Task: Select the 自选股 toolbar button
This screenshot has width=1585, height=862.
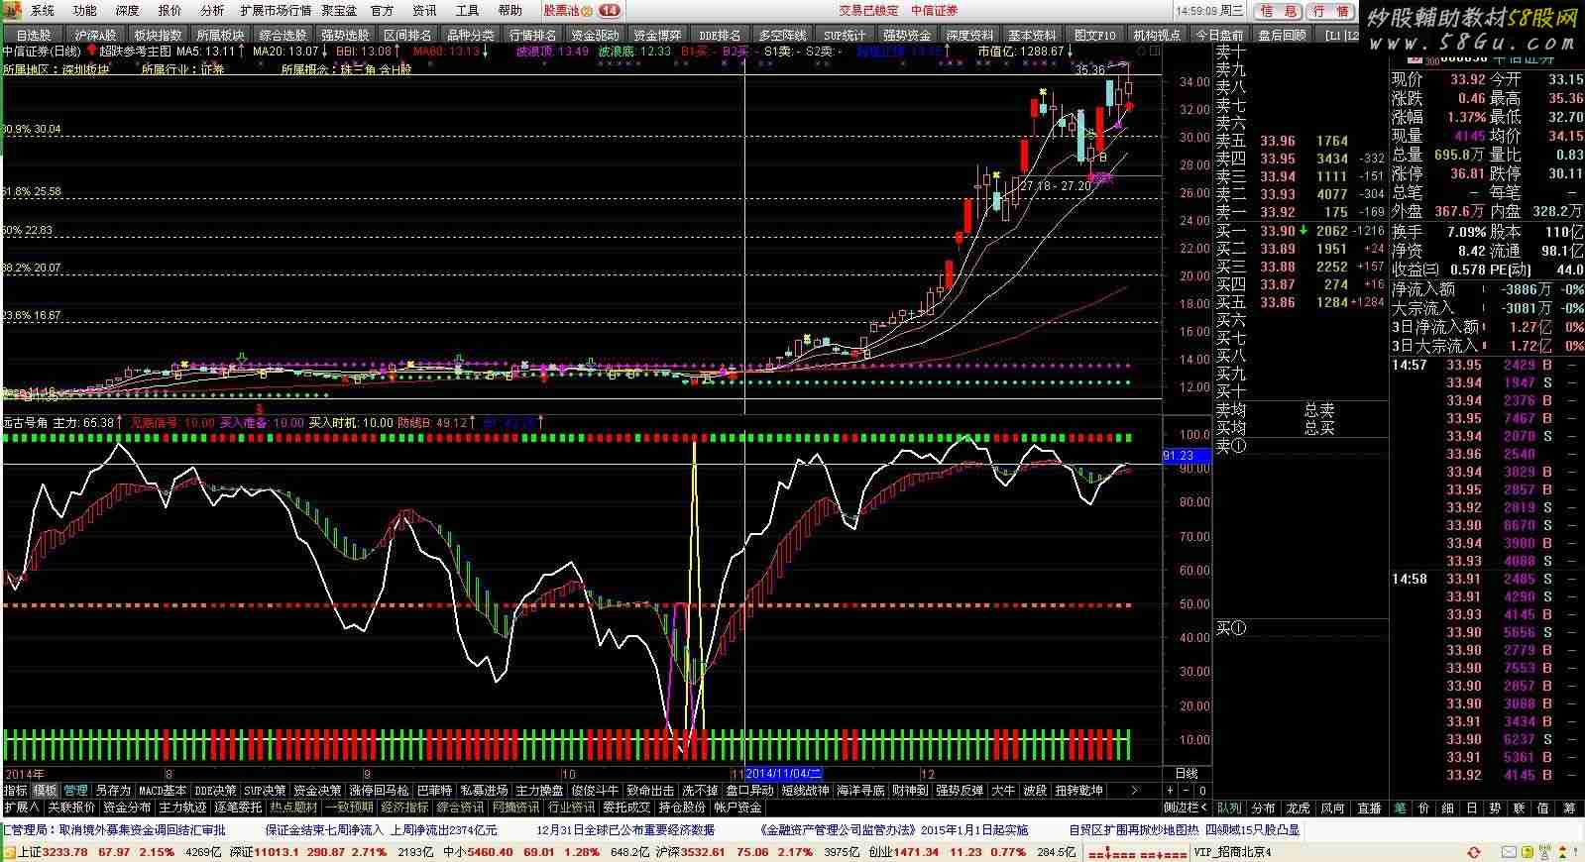Action: point(33,35)
